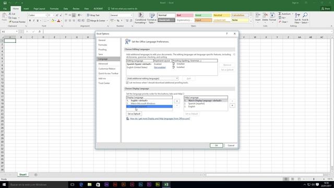The height and width of the screenshot is (188, 334).
Task: Click the Insert cells icon
Action: pyautogui.click(x=258, y=15)
